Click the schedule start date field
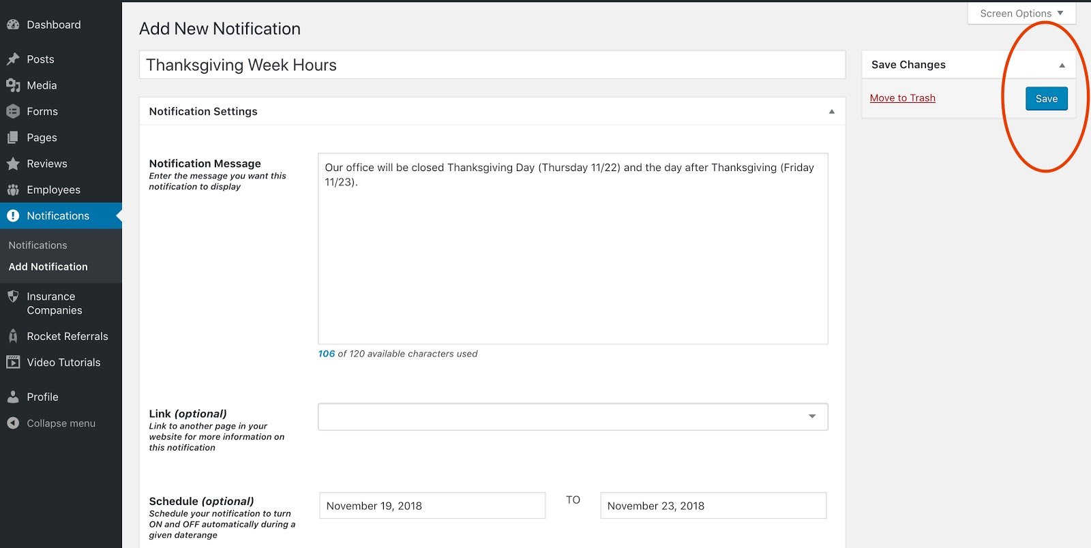 pyautogui.click(x=432, y=506)
